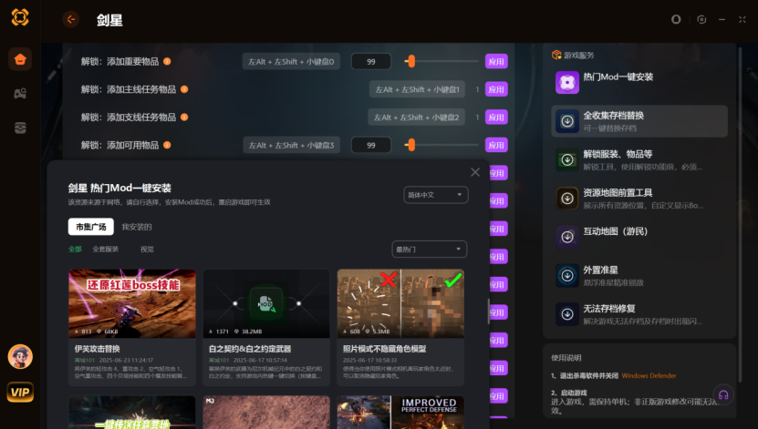Adjust the 添加重要物品 quantity slider
This screenshot has height=429, width=758.
point(411,61)
